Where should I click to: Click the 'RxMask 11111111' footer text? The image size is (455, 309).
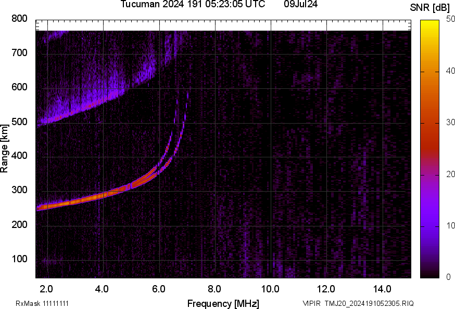pos(42,303)
